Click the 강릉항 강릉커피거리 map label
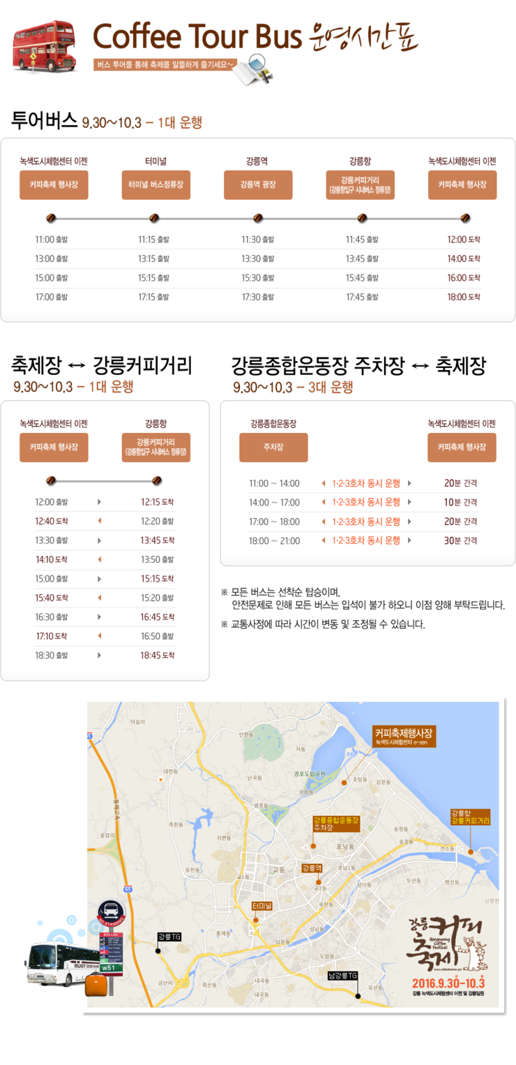 pyautogui.click(x=471, y=816)
